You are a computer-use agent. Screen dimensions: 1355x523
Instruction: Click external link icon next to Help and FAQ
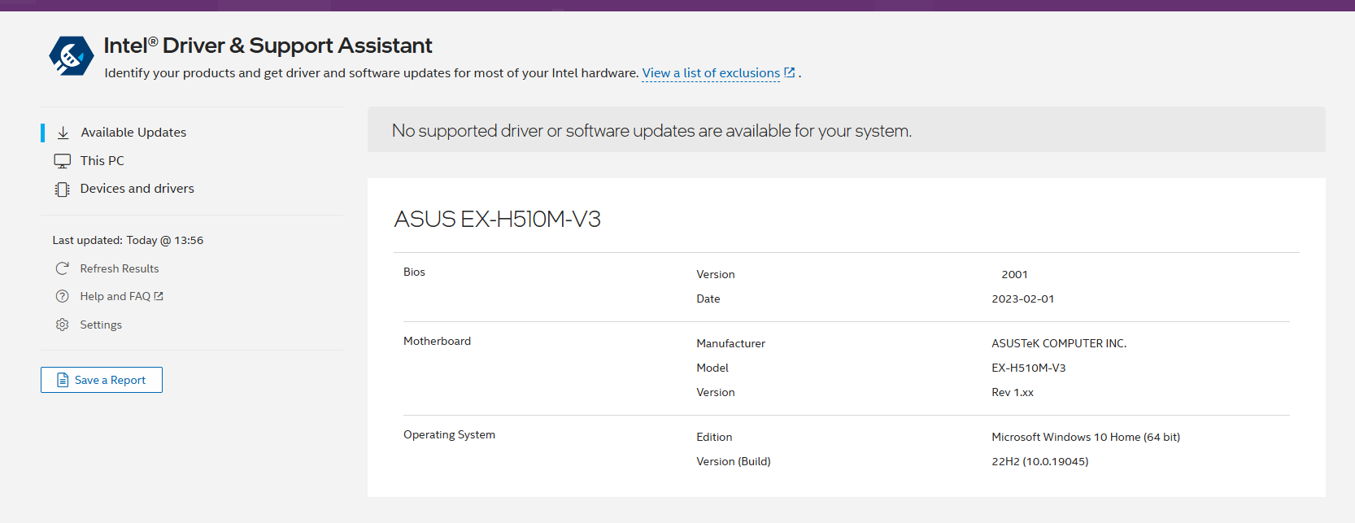click(159, 296)
